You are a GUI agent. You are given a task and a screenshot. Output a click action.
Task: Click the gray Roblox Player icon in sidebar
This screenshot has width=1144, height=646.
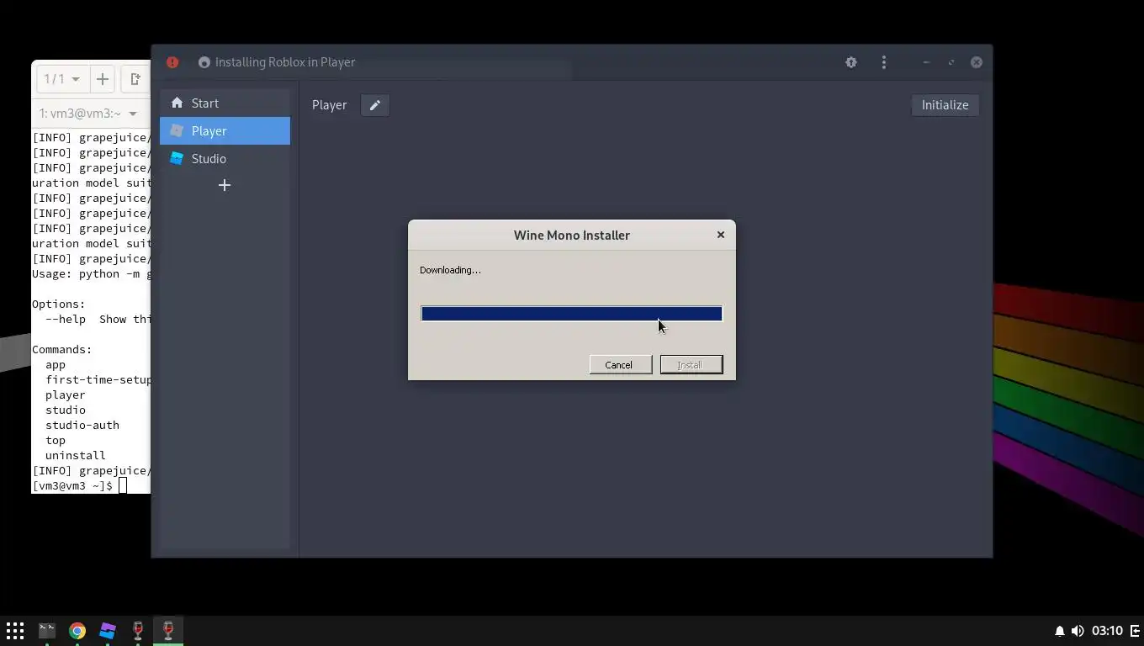point(177,130)
